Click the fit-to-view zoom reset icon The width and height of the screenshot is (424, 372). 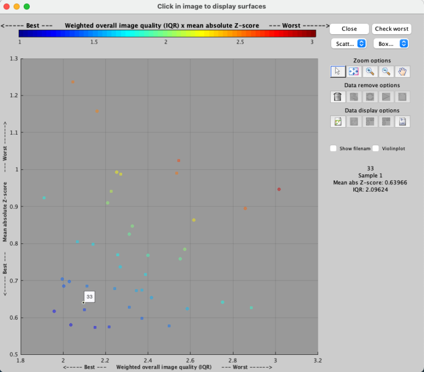pyautogui.click(x=354, y=71)
